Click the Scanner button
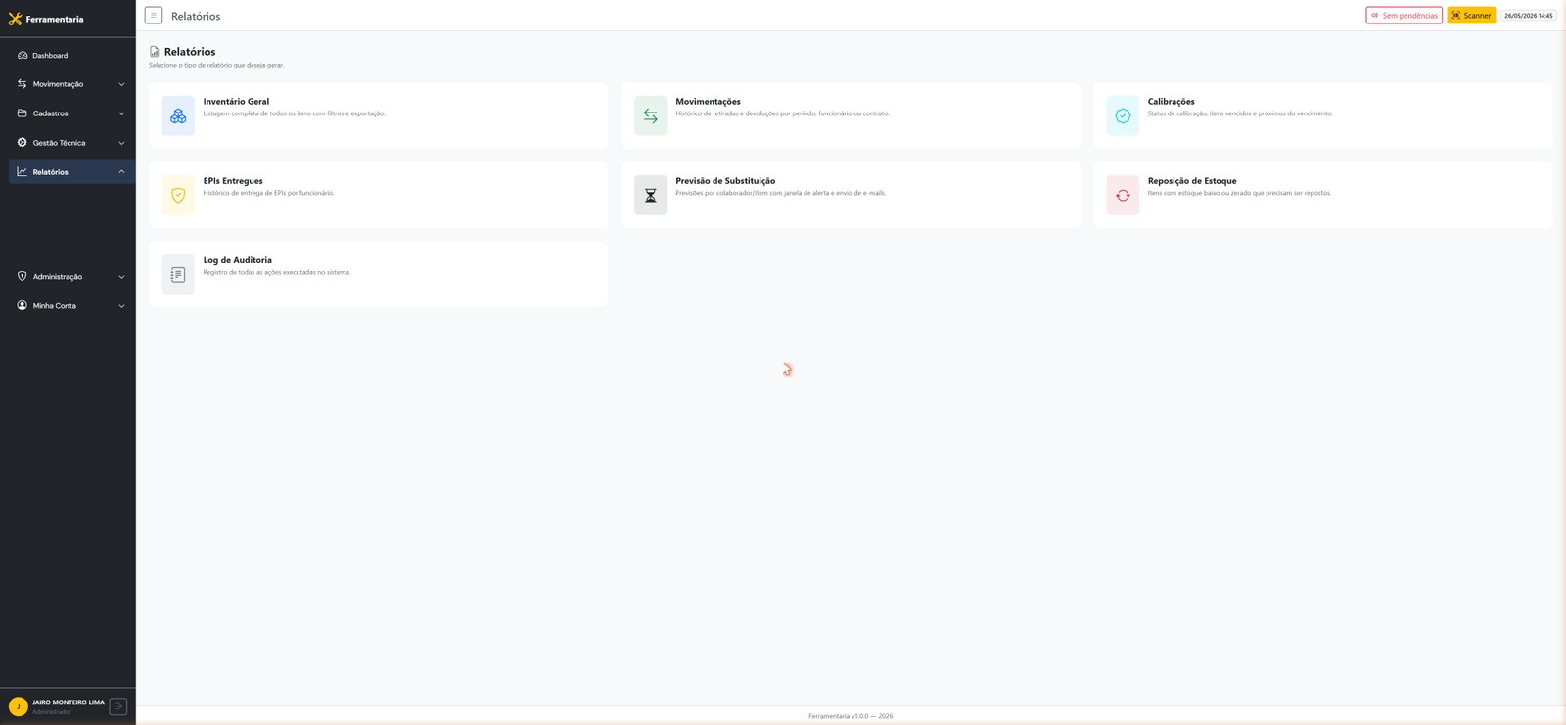The width and height of the screenshot is (1566, 725). pos(1471,16)
